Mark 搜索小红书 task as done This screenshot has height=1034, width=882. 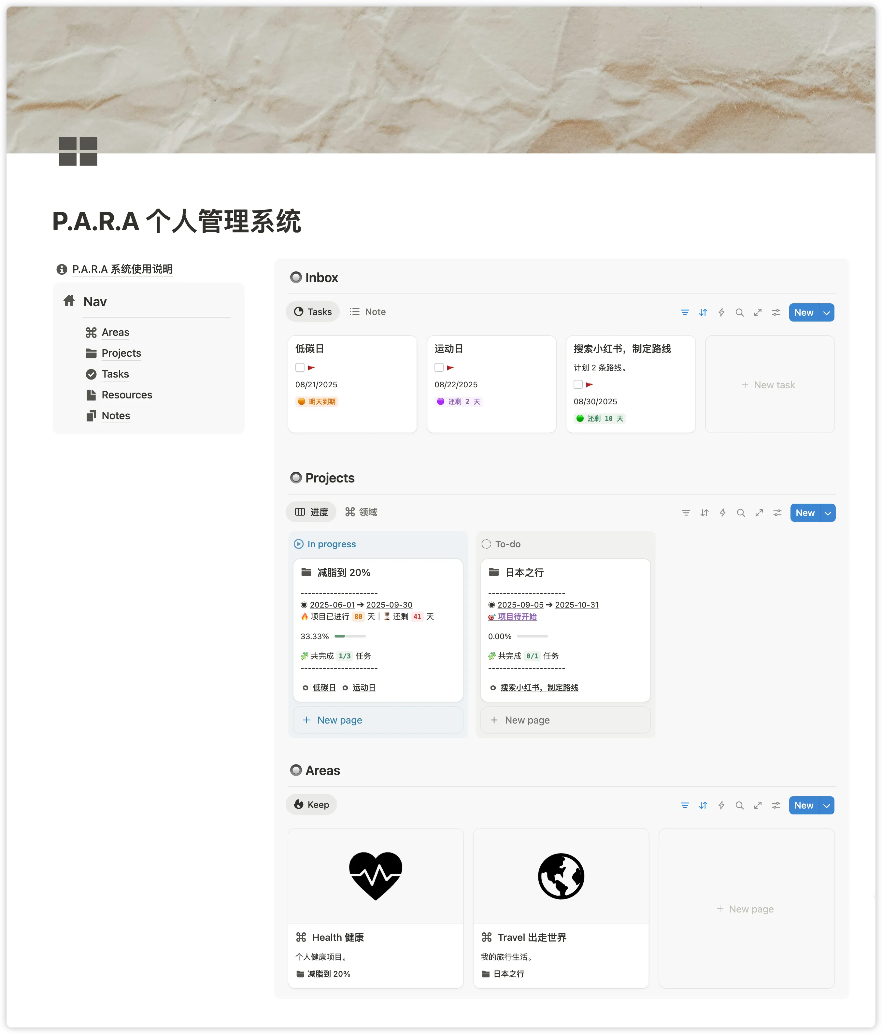[578, 385]
